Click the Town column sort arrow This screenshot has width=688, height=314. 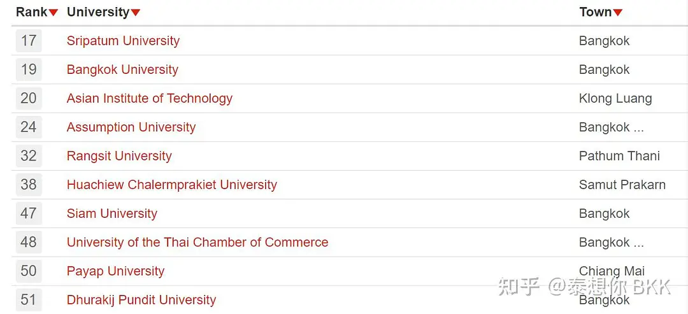click(617, 13)
